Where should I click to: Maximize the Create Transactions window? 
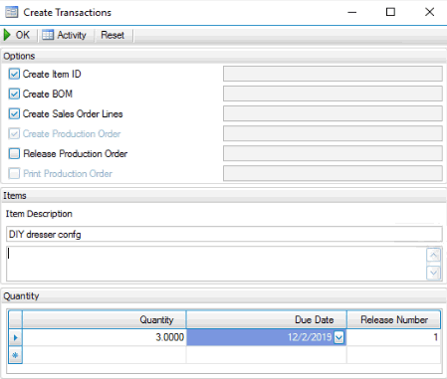click(x=390, y=12)
